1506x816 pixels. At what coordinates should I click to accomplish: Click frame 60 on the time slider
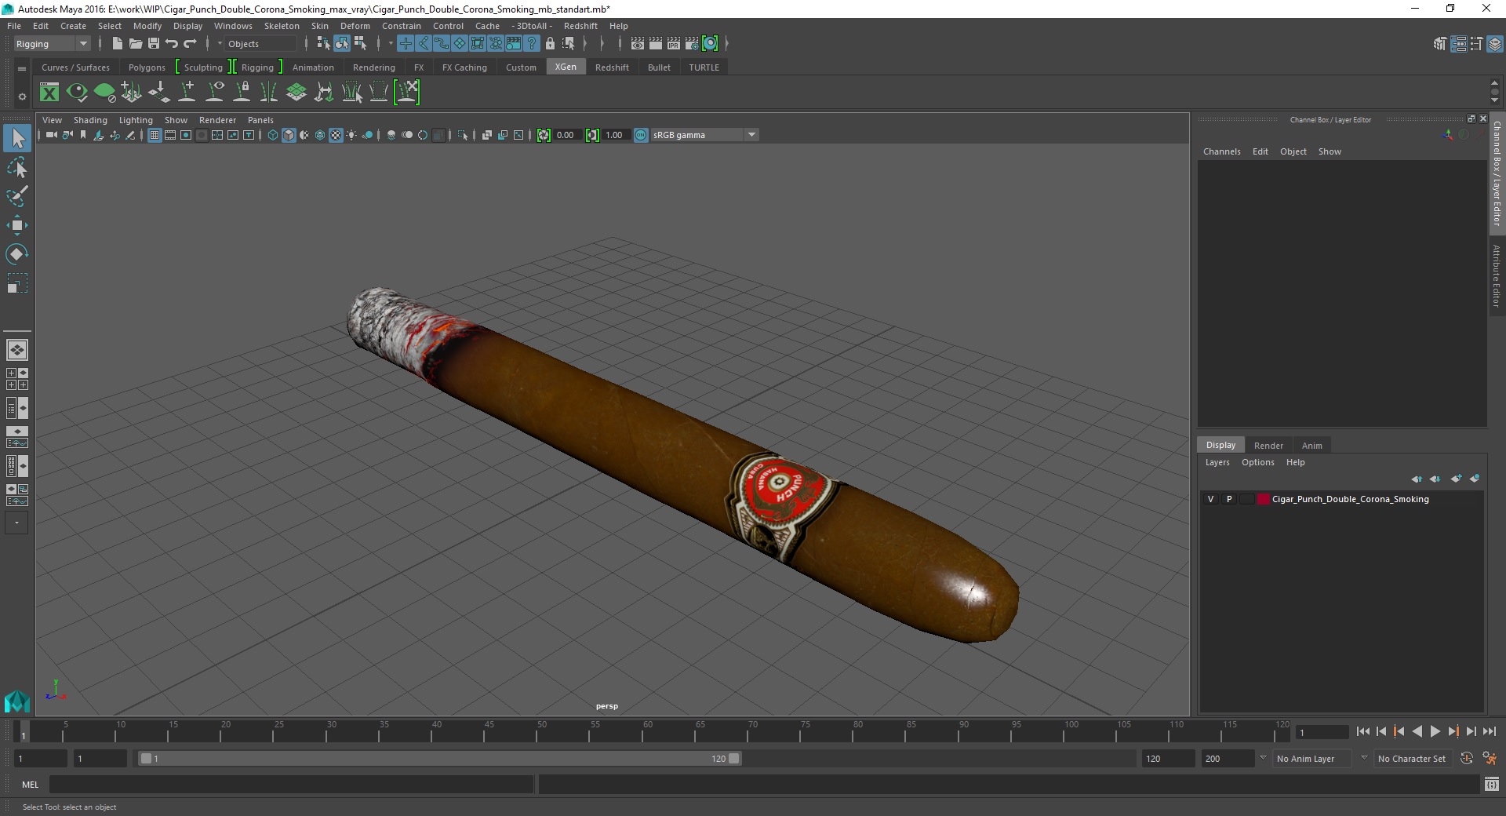coord(642,733)
